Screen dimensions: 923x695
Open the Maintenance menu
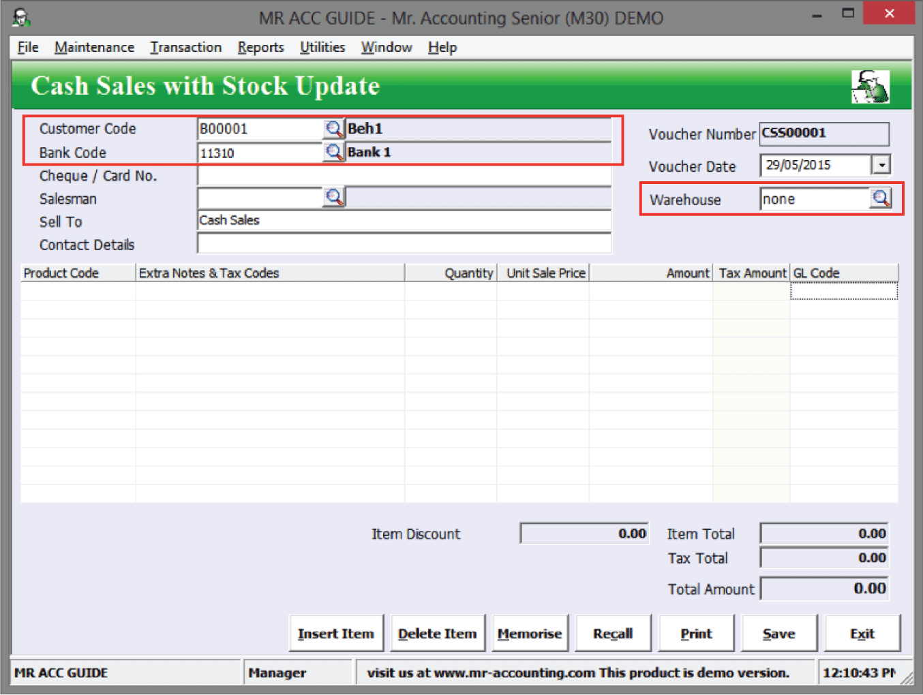click(x=94, y=47)
